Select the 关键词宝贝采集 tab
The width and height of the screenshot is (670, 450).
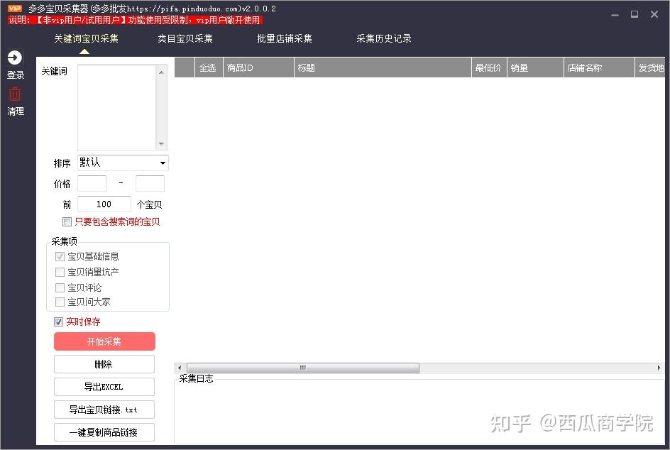[84, 39]
